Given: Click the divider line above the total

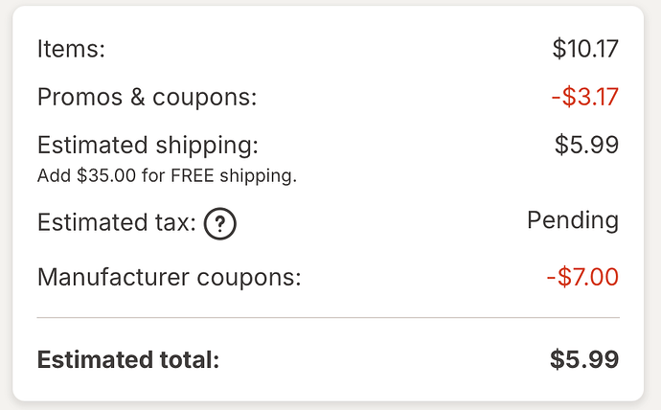Looking at the screenshot, I should pyautogui.click(x=328, y=317).
